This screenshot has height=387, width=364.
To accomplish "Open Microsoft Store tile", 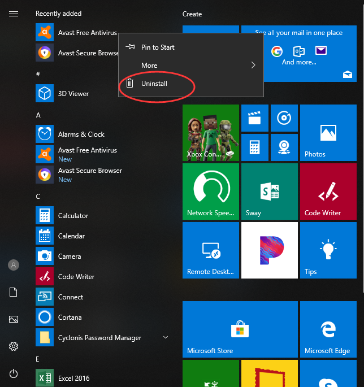I will tap(240, 329).
